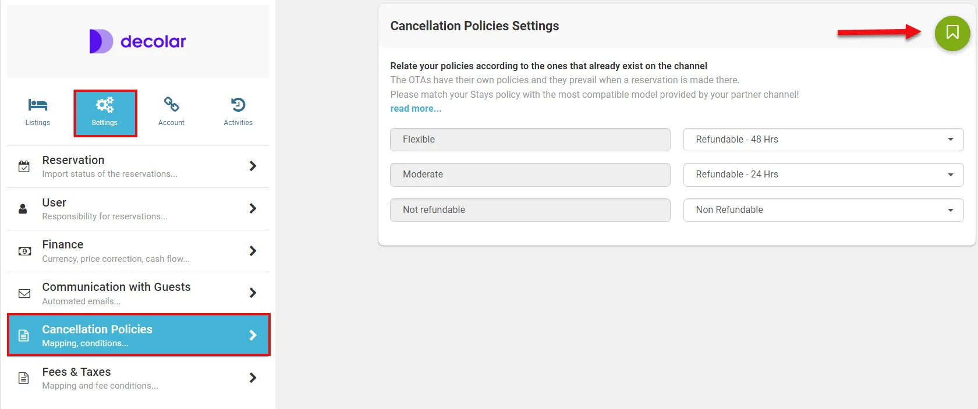The image size is (978, 409).
Task: Click the read more link
Action: point(416,109)
